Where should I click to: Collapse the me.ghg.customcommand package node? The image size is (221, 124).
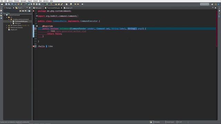pyautogui.click(x=9, y=19)
